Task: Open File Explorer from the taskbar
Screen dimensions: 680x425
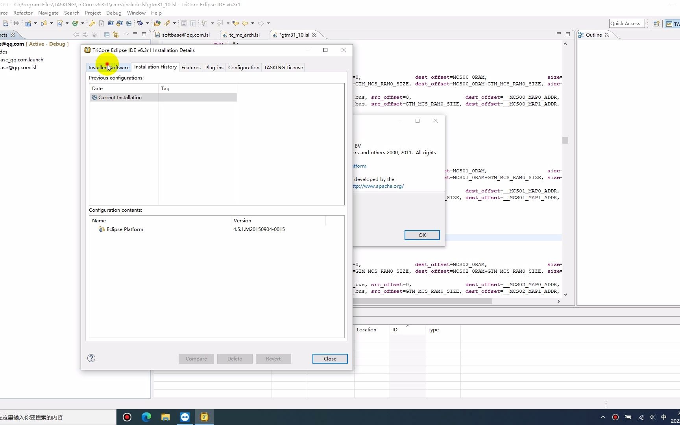Action: click(165, 417)
